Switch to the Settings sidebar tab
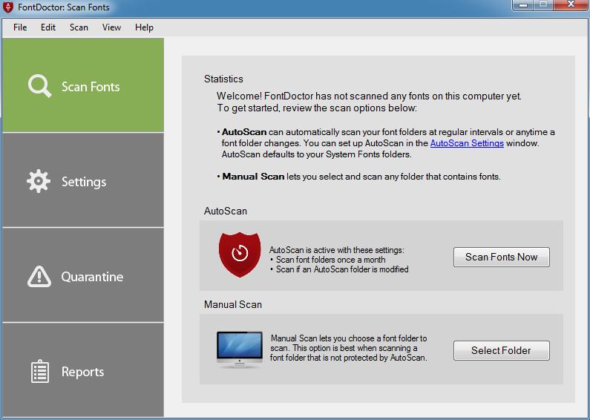 coord(82,181)
